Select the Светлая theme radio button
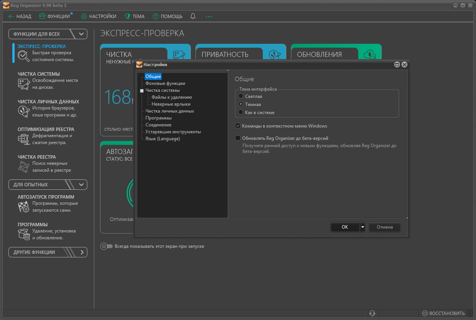Image resolution: width=476 pixels, height=320 pixels. pyautogui.click(x=241, y=96)
